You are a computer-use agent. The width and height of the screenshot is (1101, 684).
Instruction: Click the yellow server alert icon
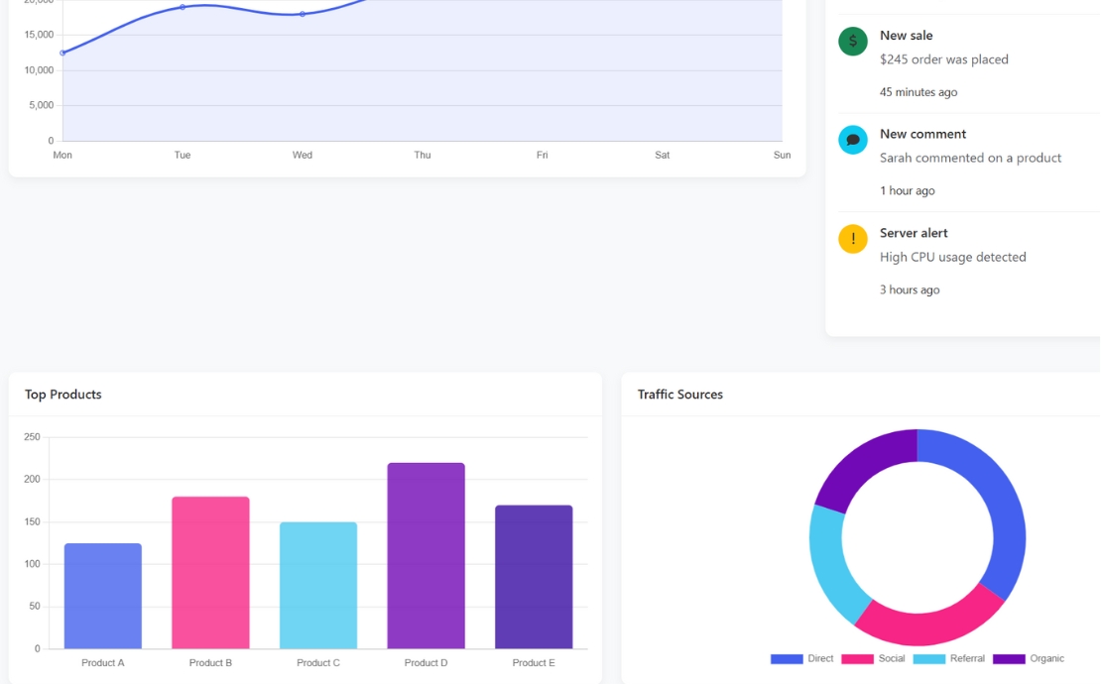coord(852,239)
